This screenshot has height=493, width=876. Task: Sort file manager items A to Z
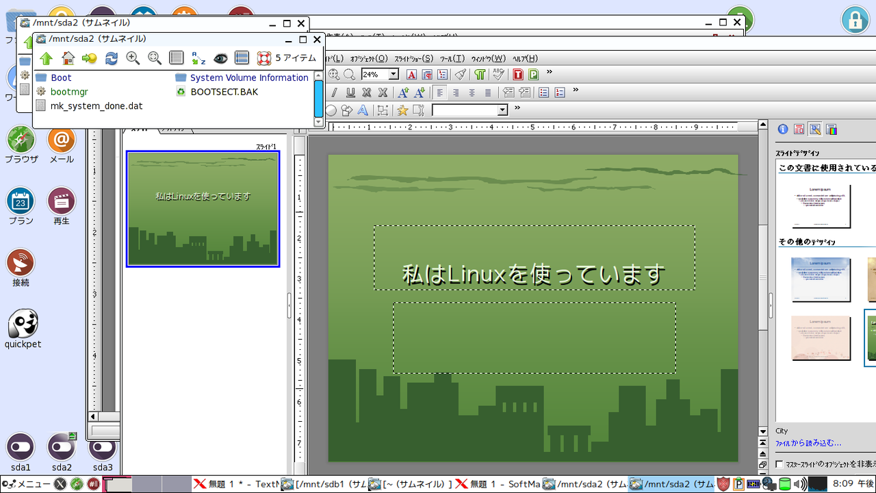[x=198, y=58]
